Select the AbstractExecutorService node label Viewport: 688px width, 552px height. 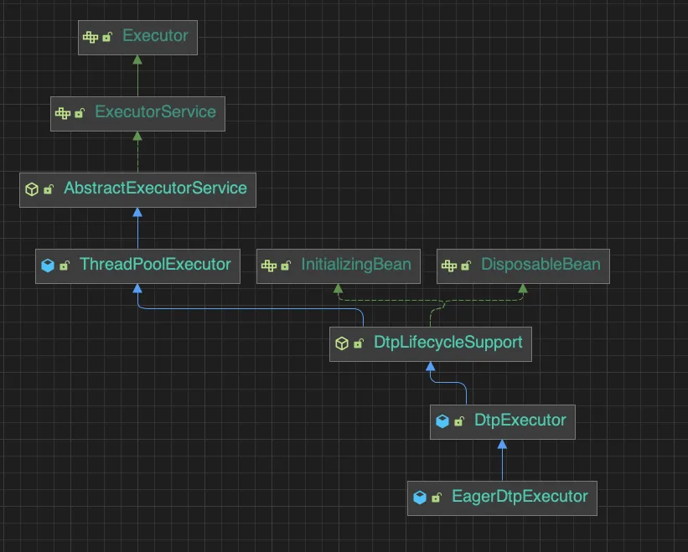tap(155, 188)
